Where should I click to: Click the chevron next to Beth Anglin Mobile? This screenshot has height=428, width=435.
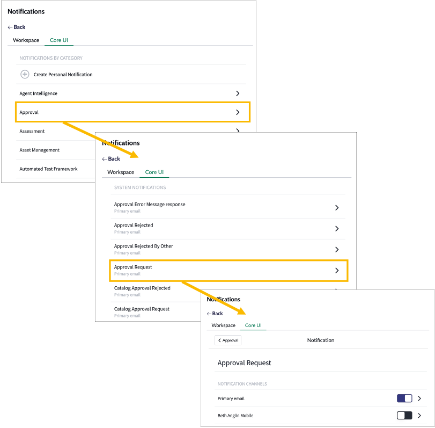coord(419,415)
